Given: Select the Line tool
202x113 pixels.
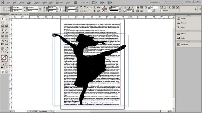Looking at the screenshot, I should (6, 30).
